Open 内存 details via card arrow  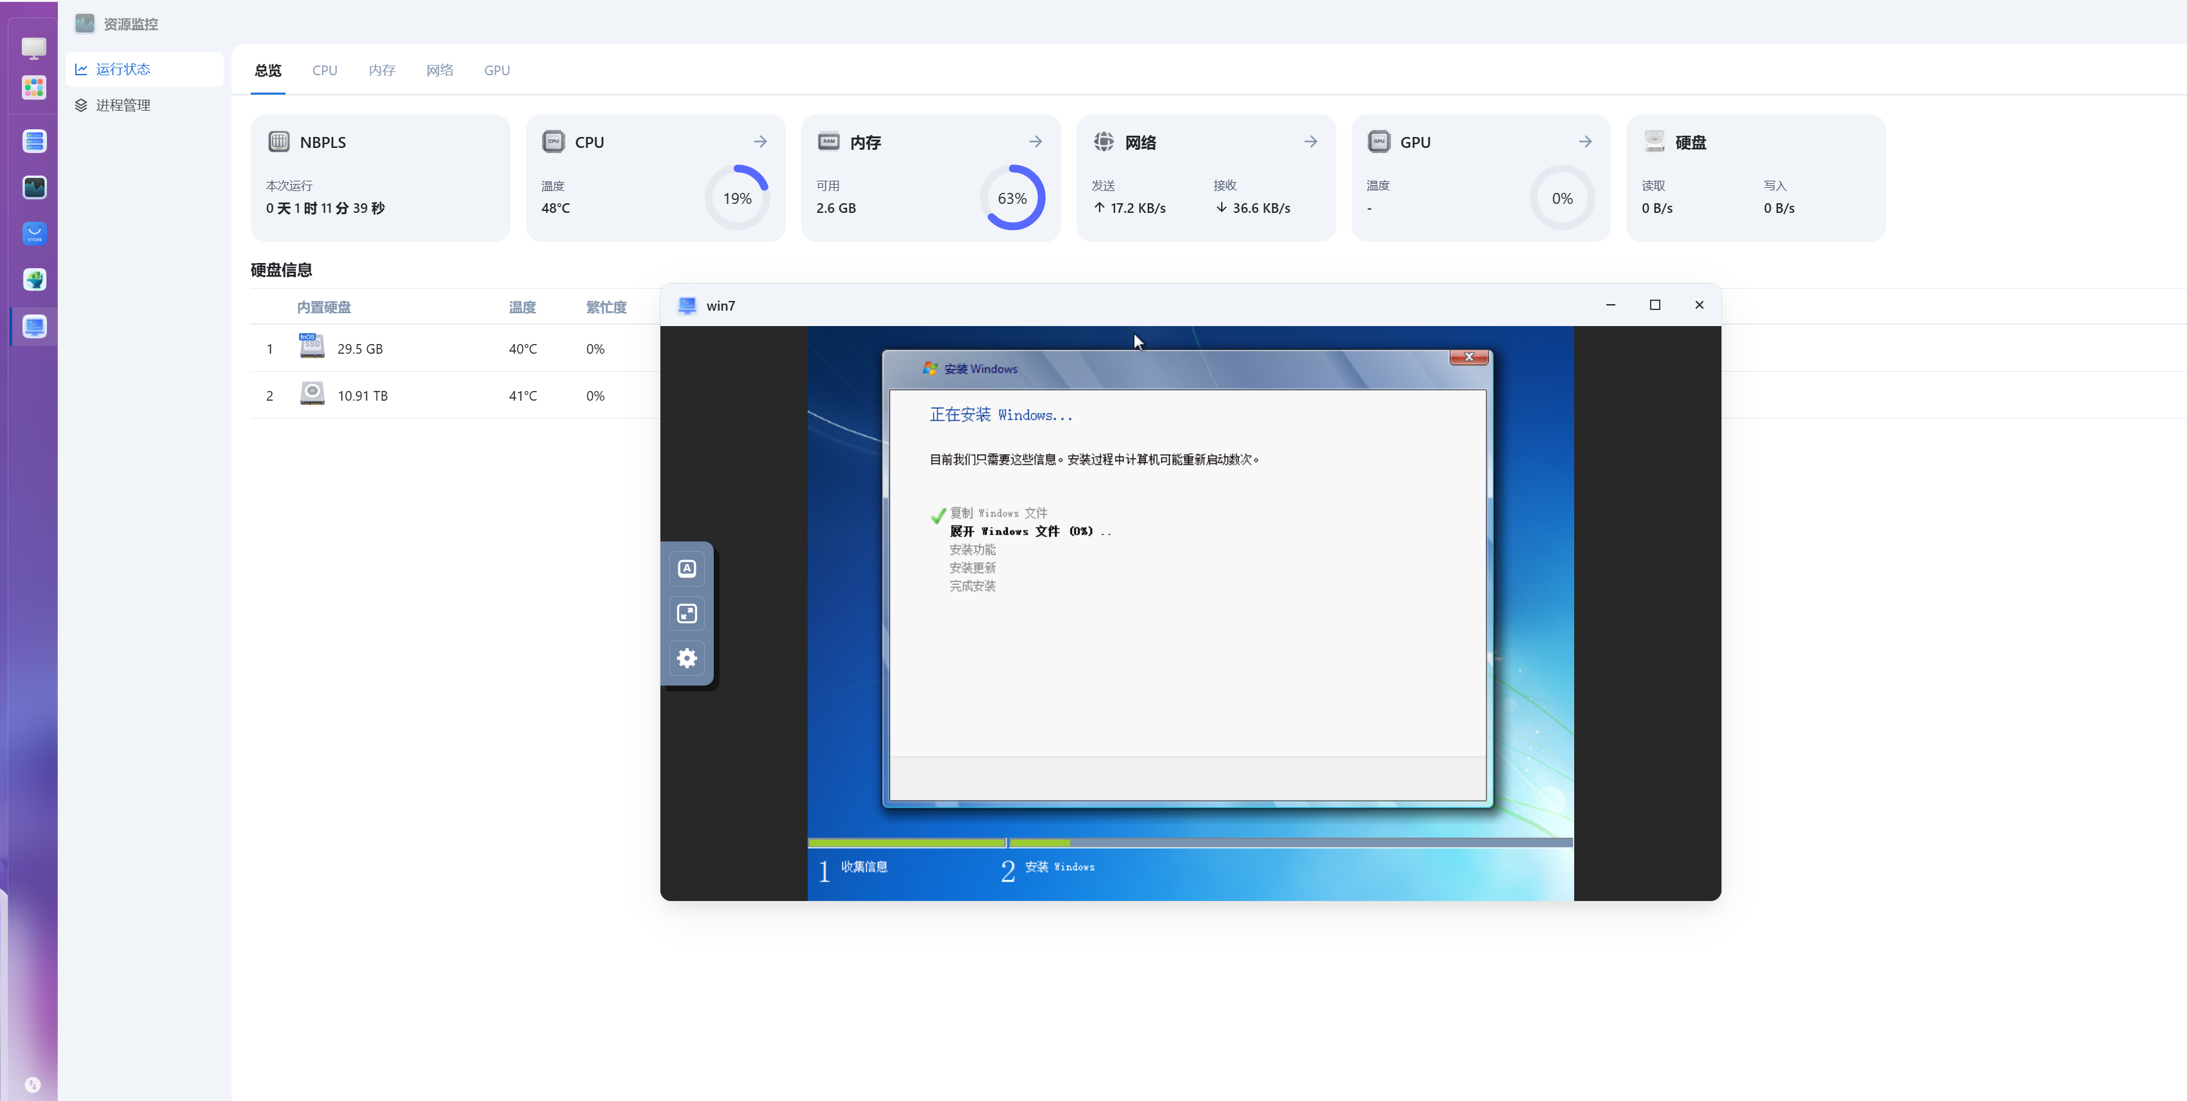coord(1036,141)
